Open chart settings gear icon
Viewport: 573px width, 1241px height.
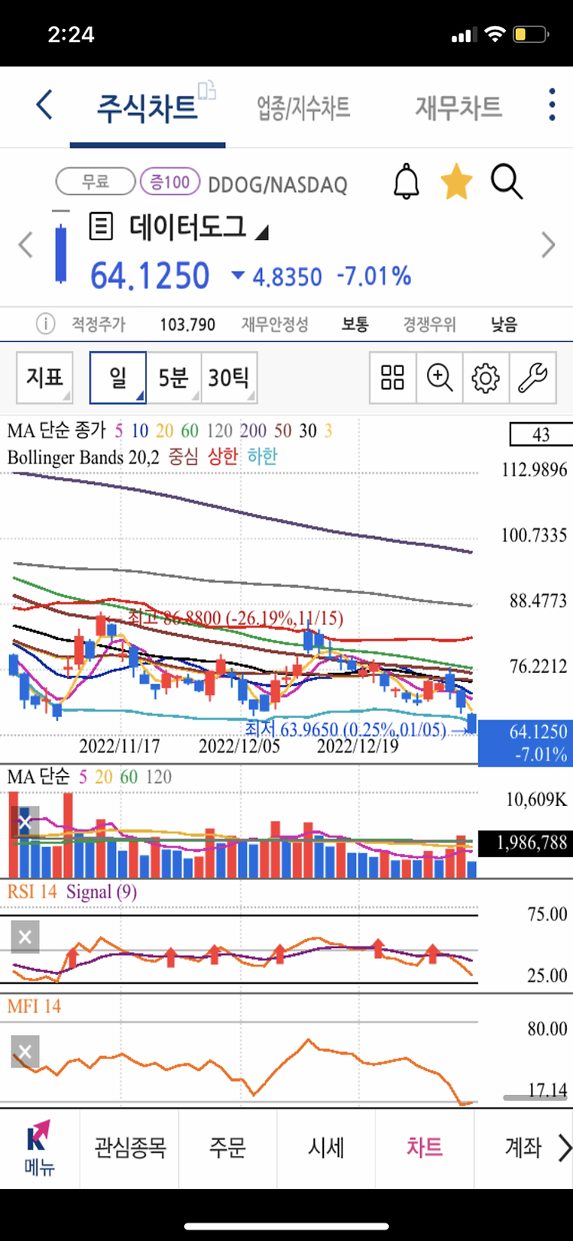[485, 378]
